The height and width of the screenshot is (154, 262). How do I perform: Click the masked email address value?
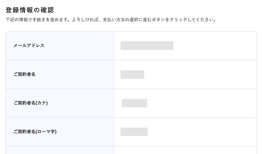point(147,46)
